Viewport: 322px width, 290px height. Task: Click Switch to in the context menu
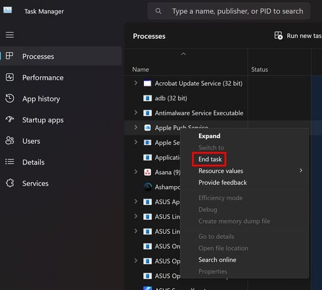coord(211,147)
